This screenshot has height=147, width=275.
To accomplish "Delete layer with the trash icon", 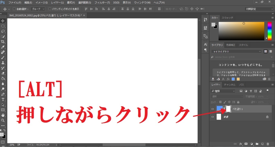I will 268,144.
